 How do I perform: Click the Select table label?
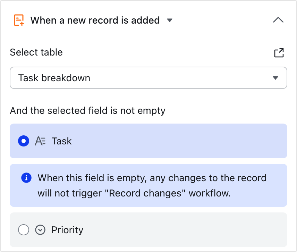(36, 52)
